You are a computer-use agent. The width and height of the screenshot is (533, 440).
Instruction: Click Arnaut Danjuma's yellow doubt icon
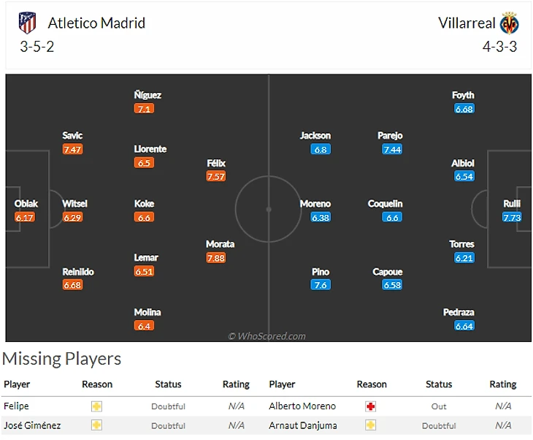(x=371, y=425)
